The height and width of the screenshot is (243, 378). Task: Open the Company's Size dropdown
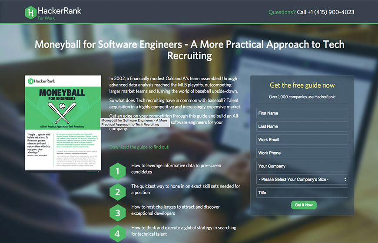[302, 179]
